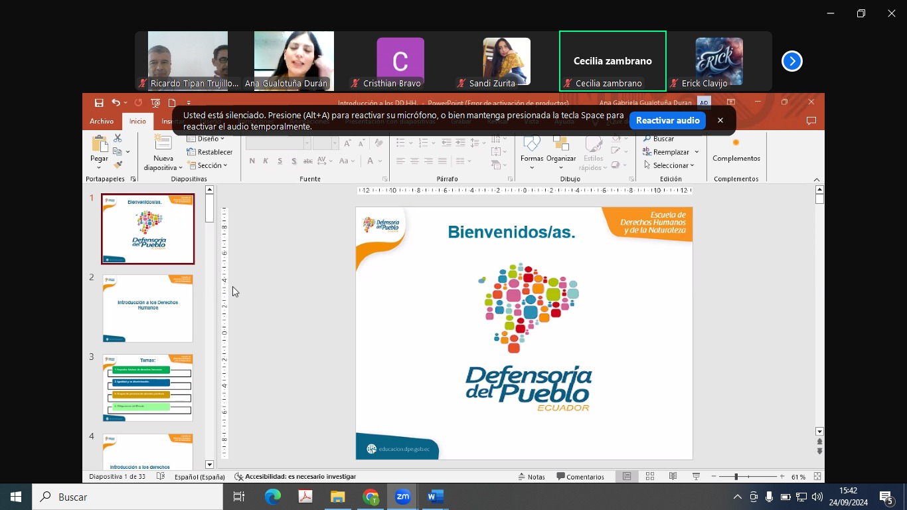Toggle Italic K formatting

266,161
